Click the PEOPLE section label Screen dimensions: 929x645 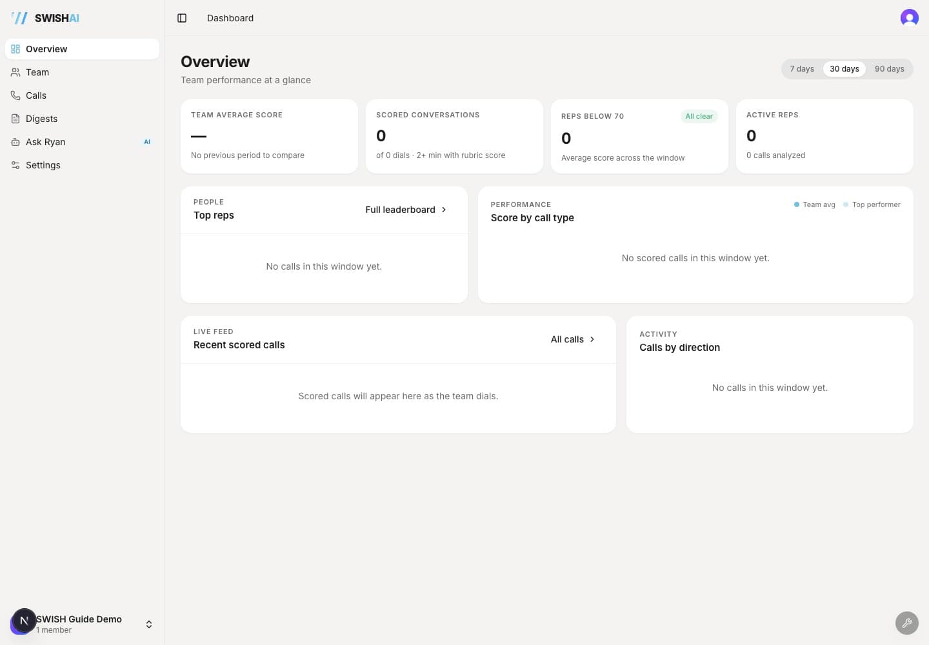[x=209, y=202]
